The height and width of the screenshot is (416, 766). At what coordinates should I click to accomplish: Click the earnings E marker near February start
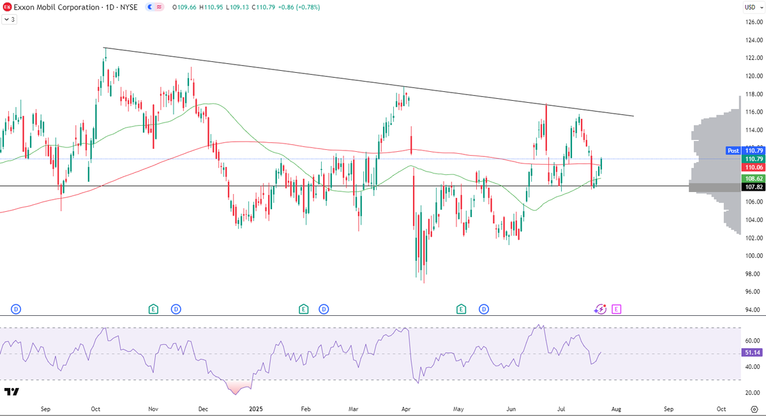click(303, 309)
